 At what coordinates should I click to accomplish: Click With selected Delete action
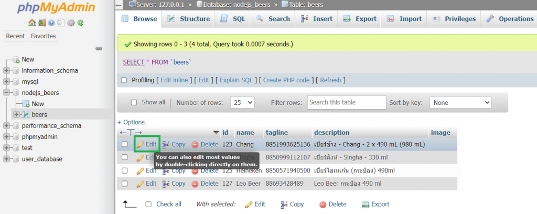(x=333, y=205)
